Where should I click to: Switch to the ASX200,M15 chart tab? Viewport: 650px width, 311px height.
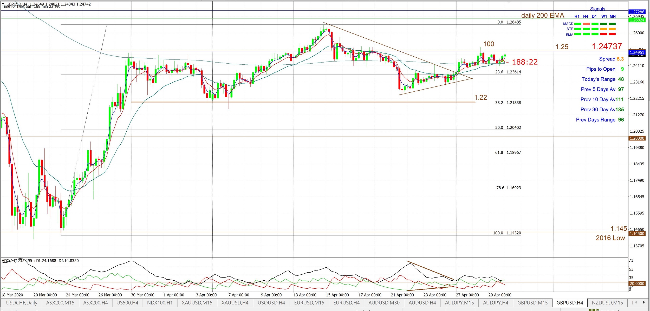tap(60, 303)
